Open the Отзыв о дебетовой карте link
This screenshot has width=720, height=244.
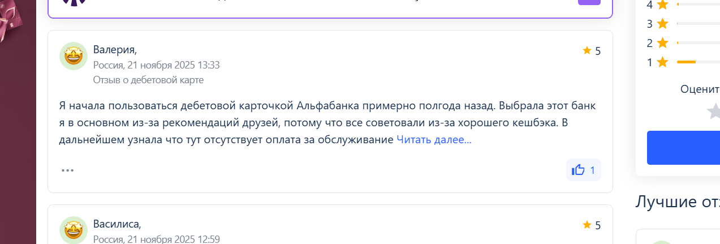tap(148, 80)
